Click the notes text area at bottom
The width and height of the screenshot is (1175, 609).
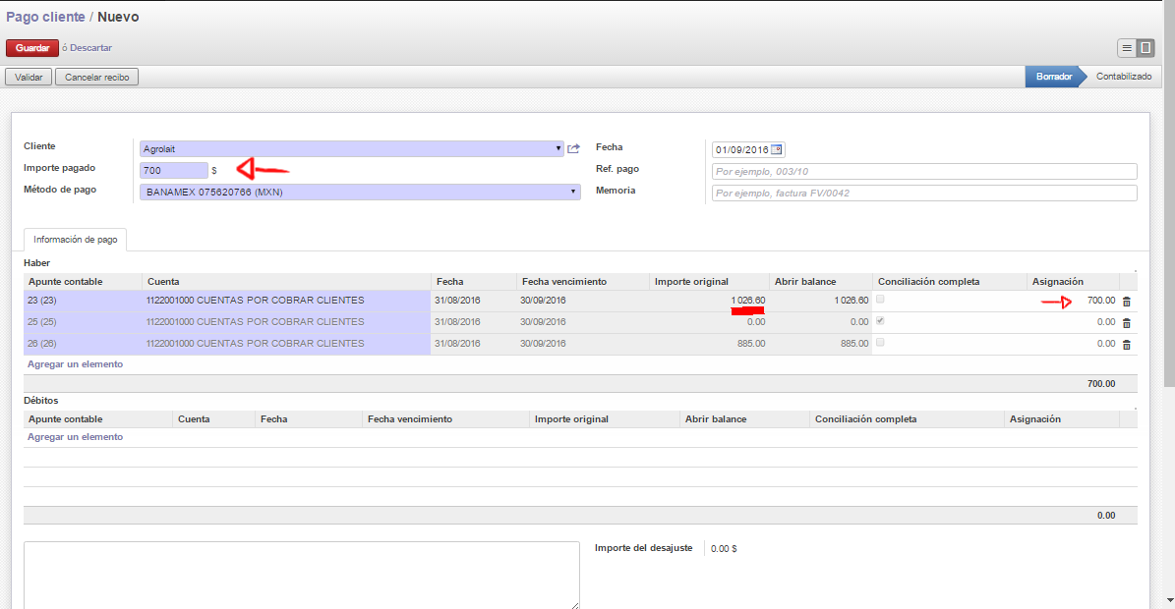301,576
